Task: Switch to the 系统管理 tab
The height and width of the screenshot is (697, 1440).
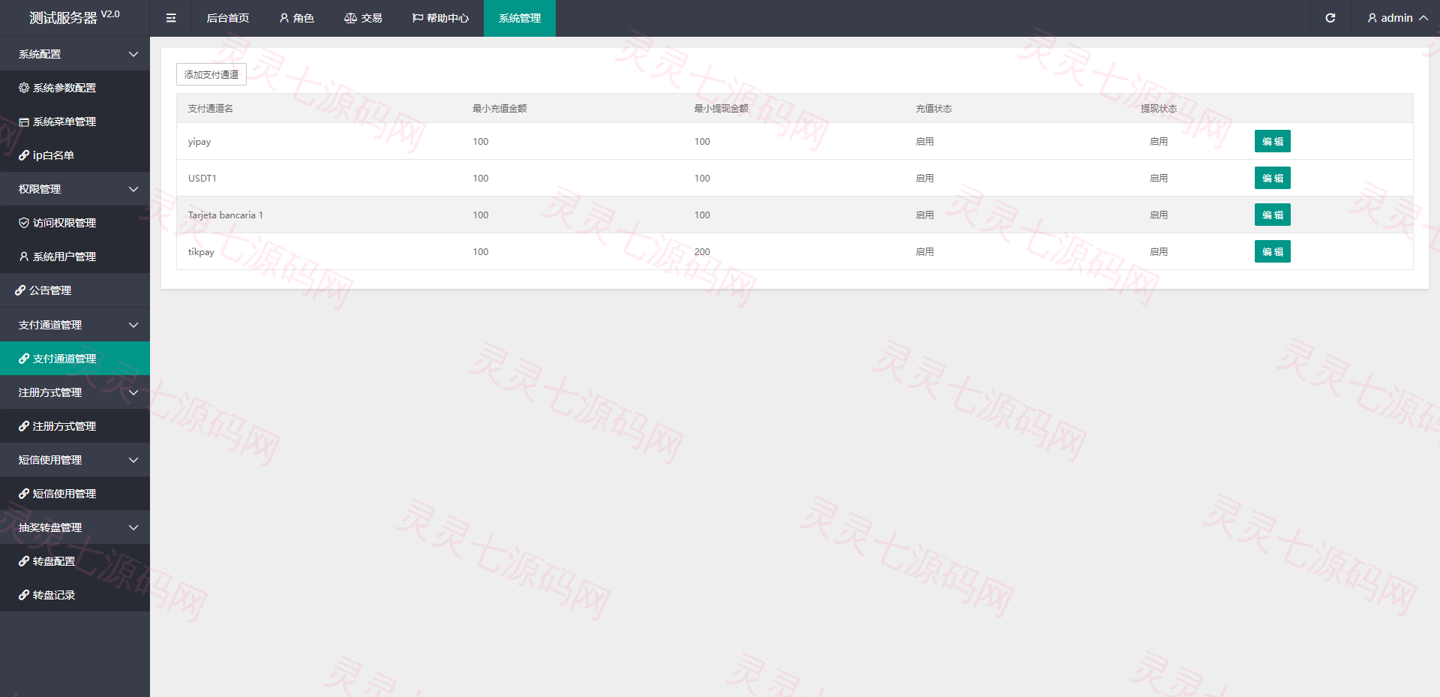Action: tap(520, 18)
